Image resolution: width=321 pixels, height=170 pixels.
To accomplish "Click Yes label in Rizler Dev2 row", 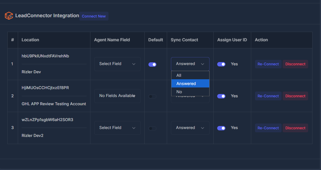I will click(x=234, y=128).
